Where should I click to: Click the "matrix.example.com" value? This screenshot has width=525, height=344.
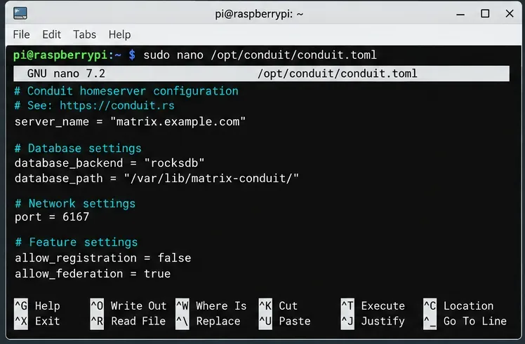178,122
